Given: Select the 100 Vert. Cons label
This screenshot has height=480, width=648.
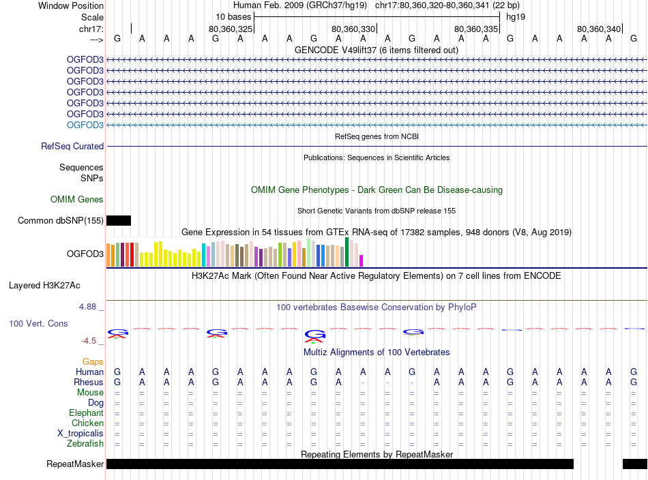Looking at the screenshot, I should [38, 323].
